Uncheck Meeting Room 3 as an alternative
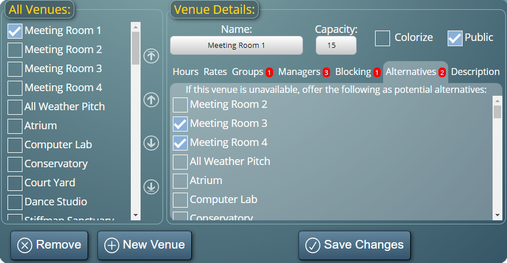The width and height of the screenshot is (507, 263). click(x=180, y=124)
